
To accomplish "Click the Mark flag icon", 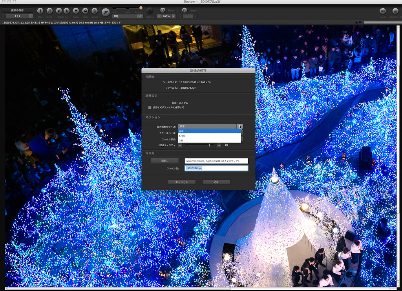I will 76,11.
